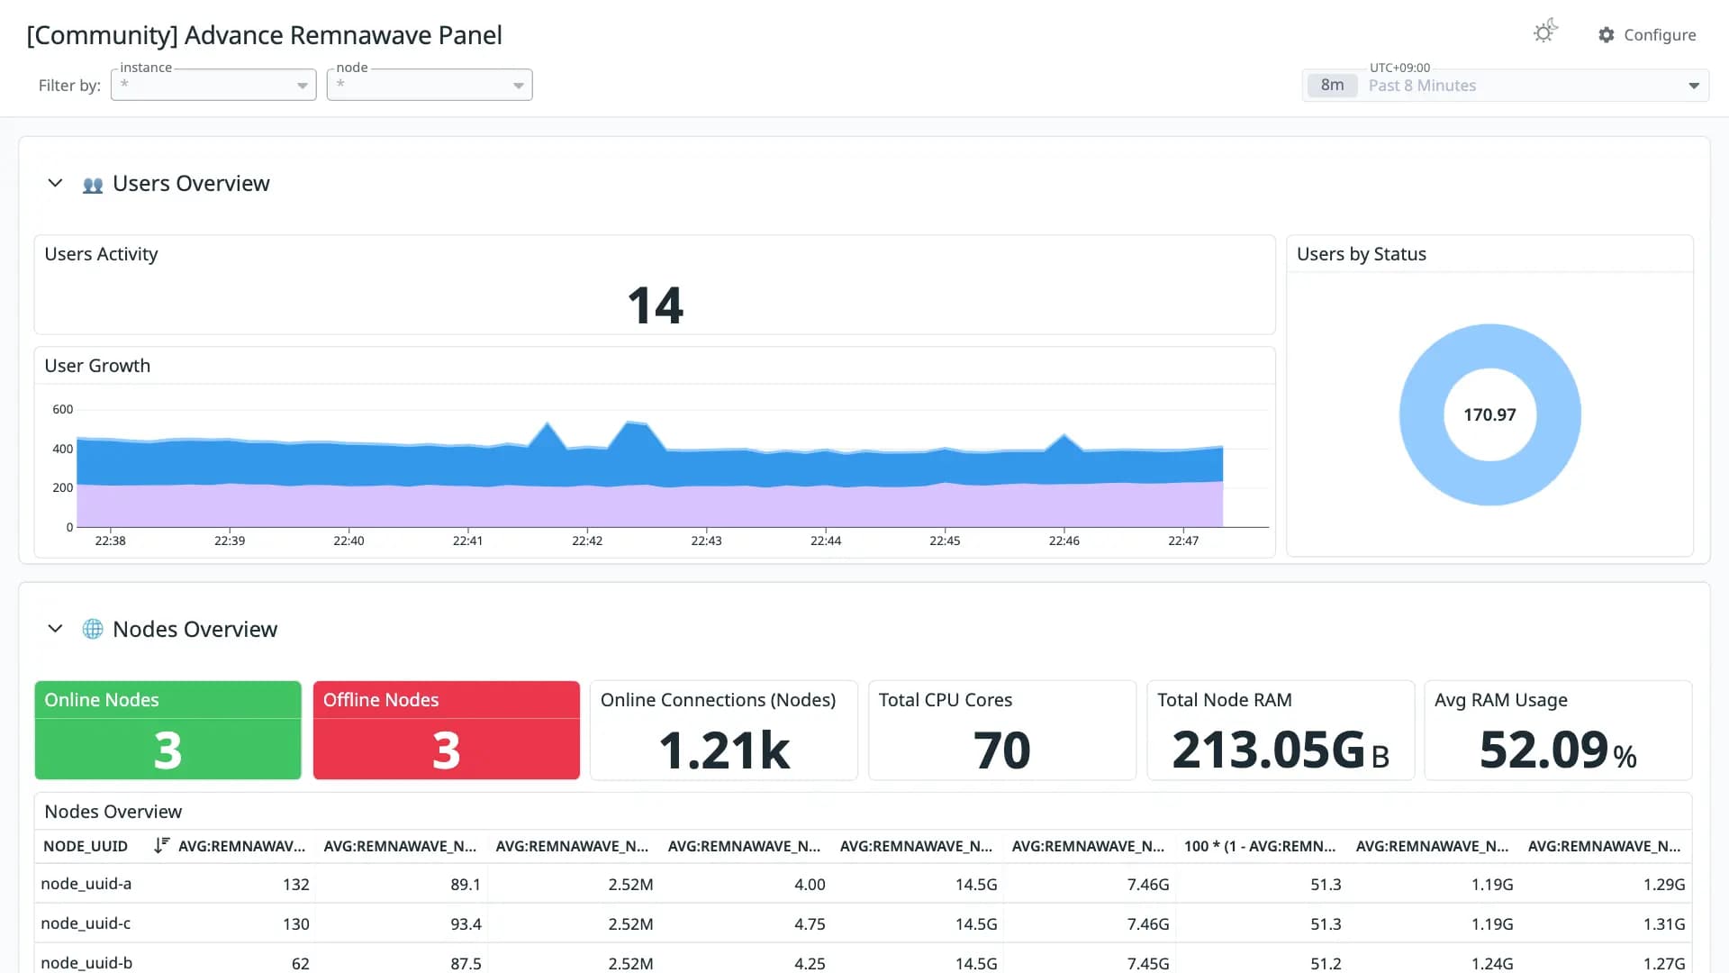Open the Configure settings

tap(1647, 35)
